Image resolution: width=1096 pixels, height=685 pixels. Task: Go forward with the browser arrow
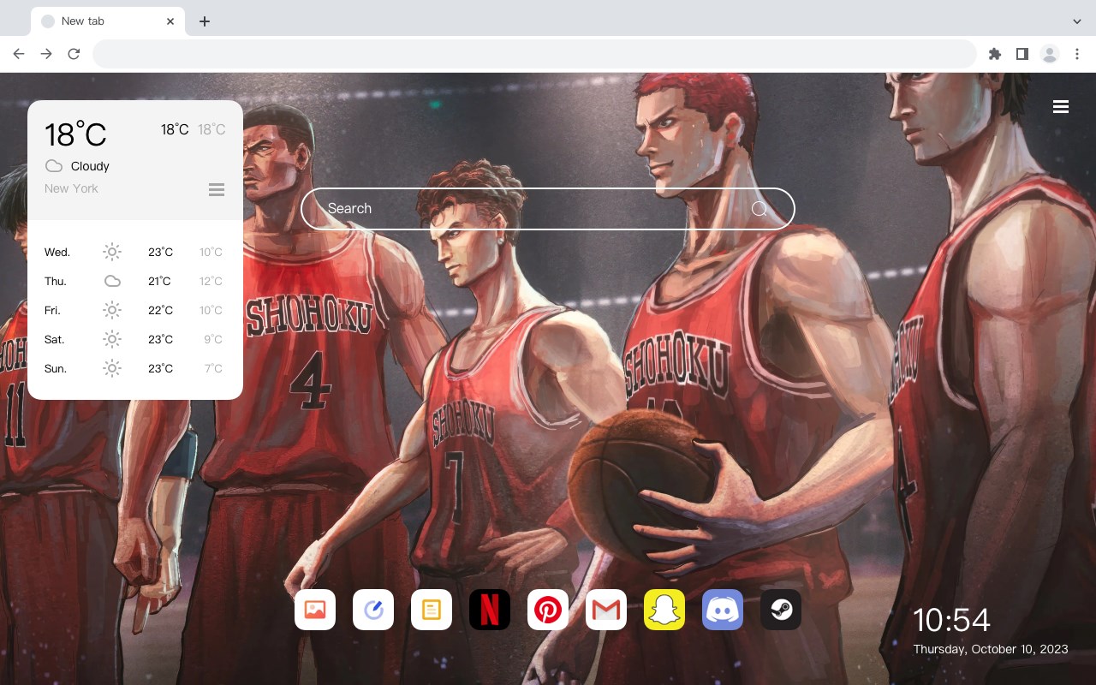(x=46, y=54)
